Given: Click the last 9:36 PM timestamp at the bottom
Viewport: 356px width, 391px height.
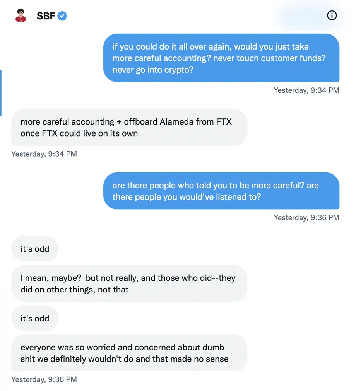Looking at the screenshot, I should (x=44, y=379).
